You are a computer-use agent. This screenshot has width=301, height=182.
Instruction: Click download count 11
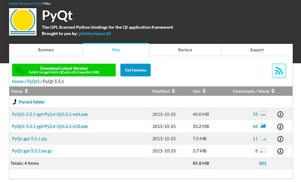click(x=255, y=139)
